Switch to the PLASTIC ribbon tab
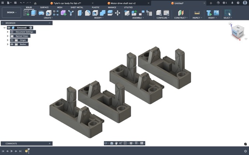This screenshot has width=249, height=155. [x=96, y=7]
